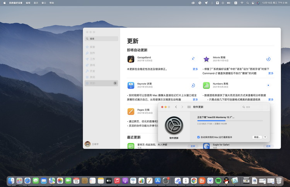Viewport: 290px width, 187px height.
Task: Open Photos from the Dock
Action: click(x=60, y=181)
